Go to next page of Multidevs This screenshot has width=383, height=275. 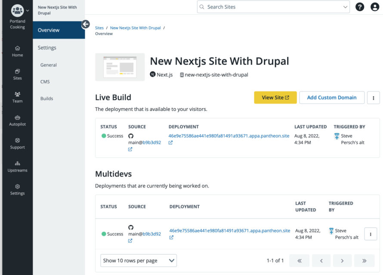(x=342, y=261)
